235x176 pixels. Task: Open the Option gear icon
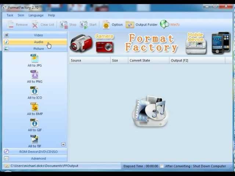click(x=106, y=25)
